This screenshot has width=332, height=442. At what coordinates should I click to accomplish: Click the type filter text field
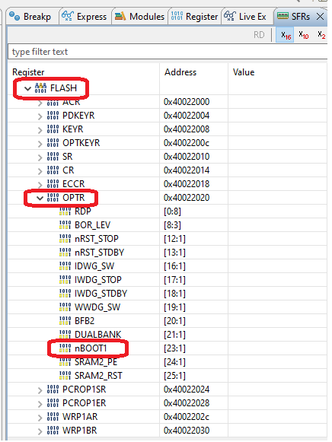coord(168,52)
